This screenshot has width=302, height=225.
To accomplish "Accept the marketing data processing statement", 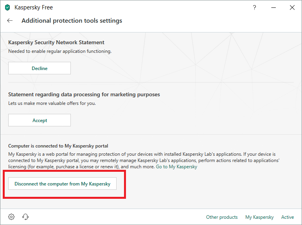I will pyautogui.click(x=40, y=121).
